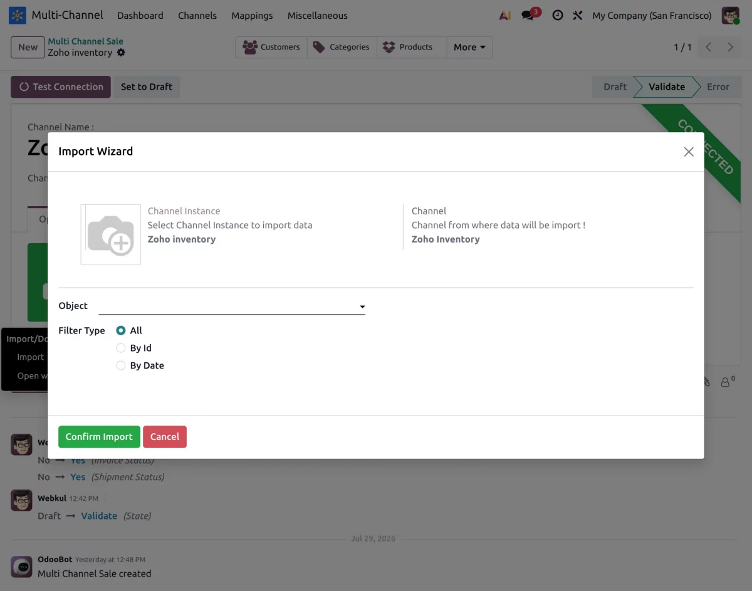Image resolution: width=752 pixels, height=591 pixels.
Task: Click the Validate value in the state log
Action: click(99, 516)
